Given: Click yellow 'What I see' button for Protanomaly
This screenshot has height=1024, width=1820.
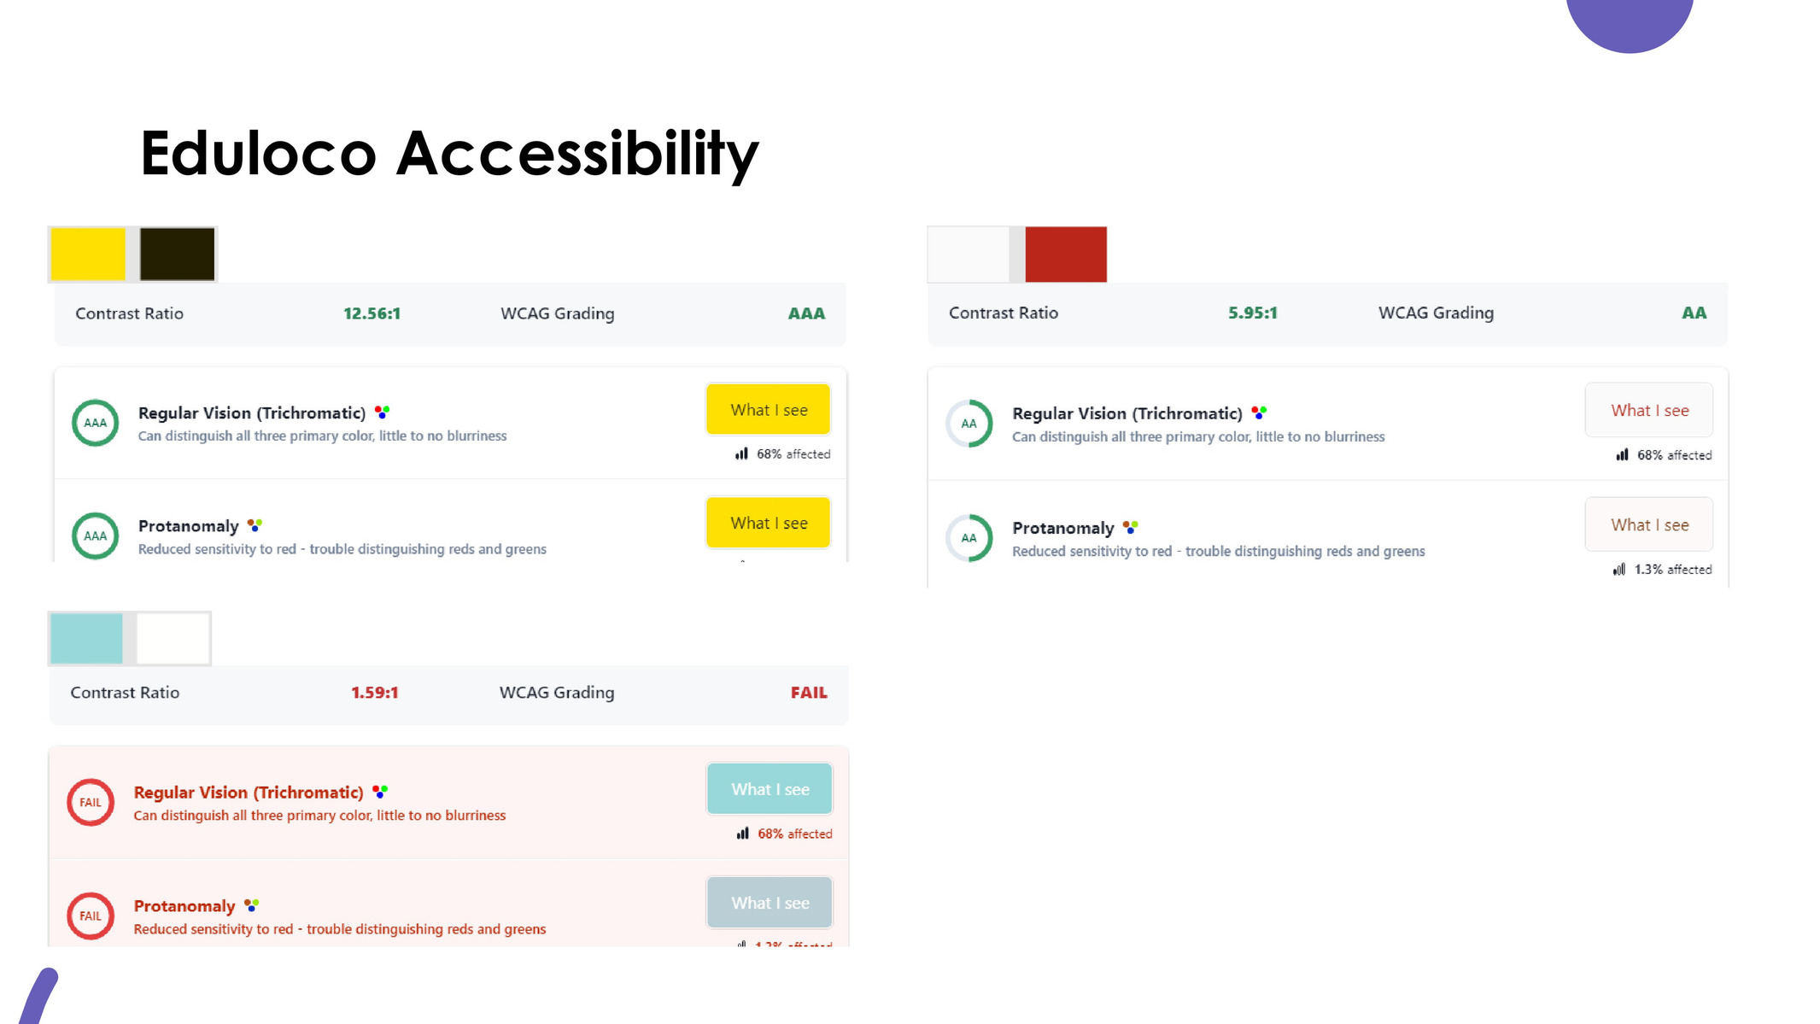Looking at the screenshot, I should click(769, 523).
